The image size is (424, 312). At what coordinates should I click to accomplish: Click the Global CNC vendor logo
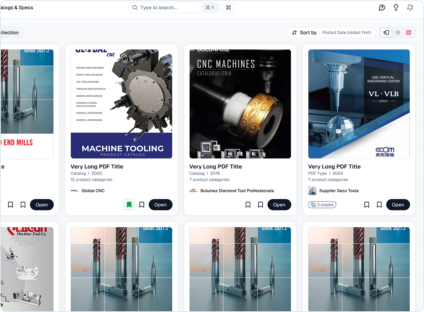[x=74, y=191]
